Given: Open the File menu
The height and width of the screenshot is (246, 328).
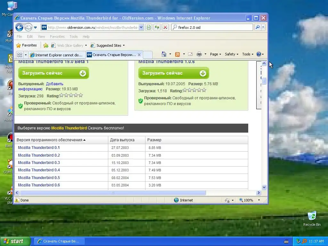Looking at the screenshot, I should point(19,37).
